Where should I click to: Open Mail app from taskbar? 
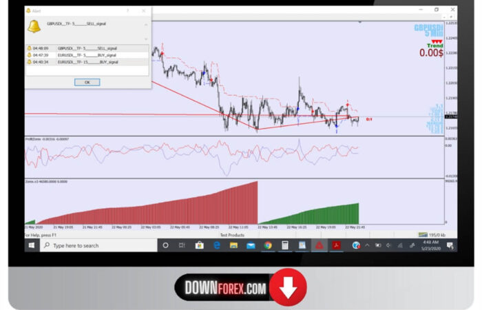pos(251,245)
